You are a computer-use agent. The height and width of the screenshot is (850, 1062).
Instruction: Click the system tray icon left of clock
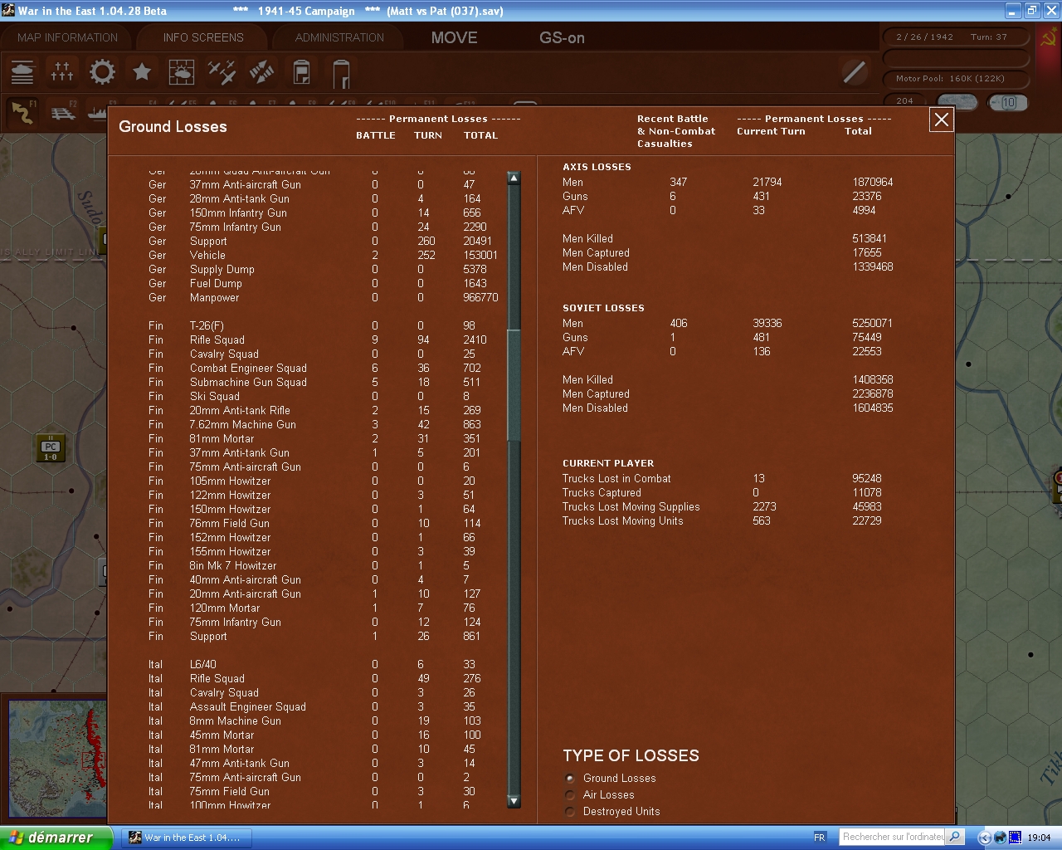1015,838
